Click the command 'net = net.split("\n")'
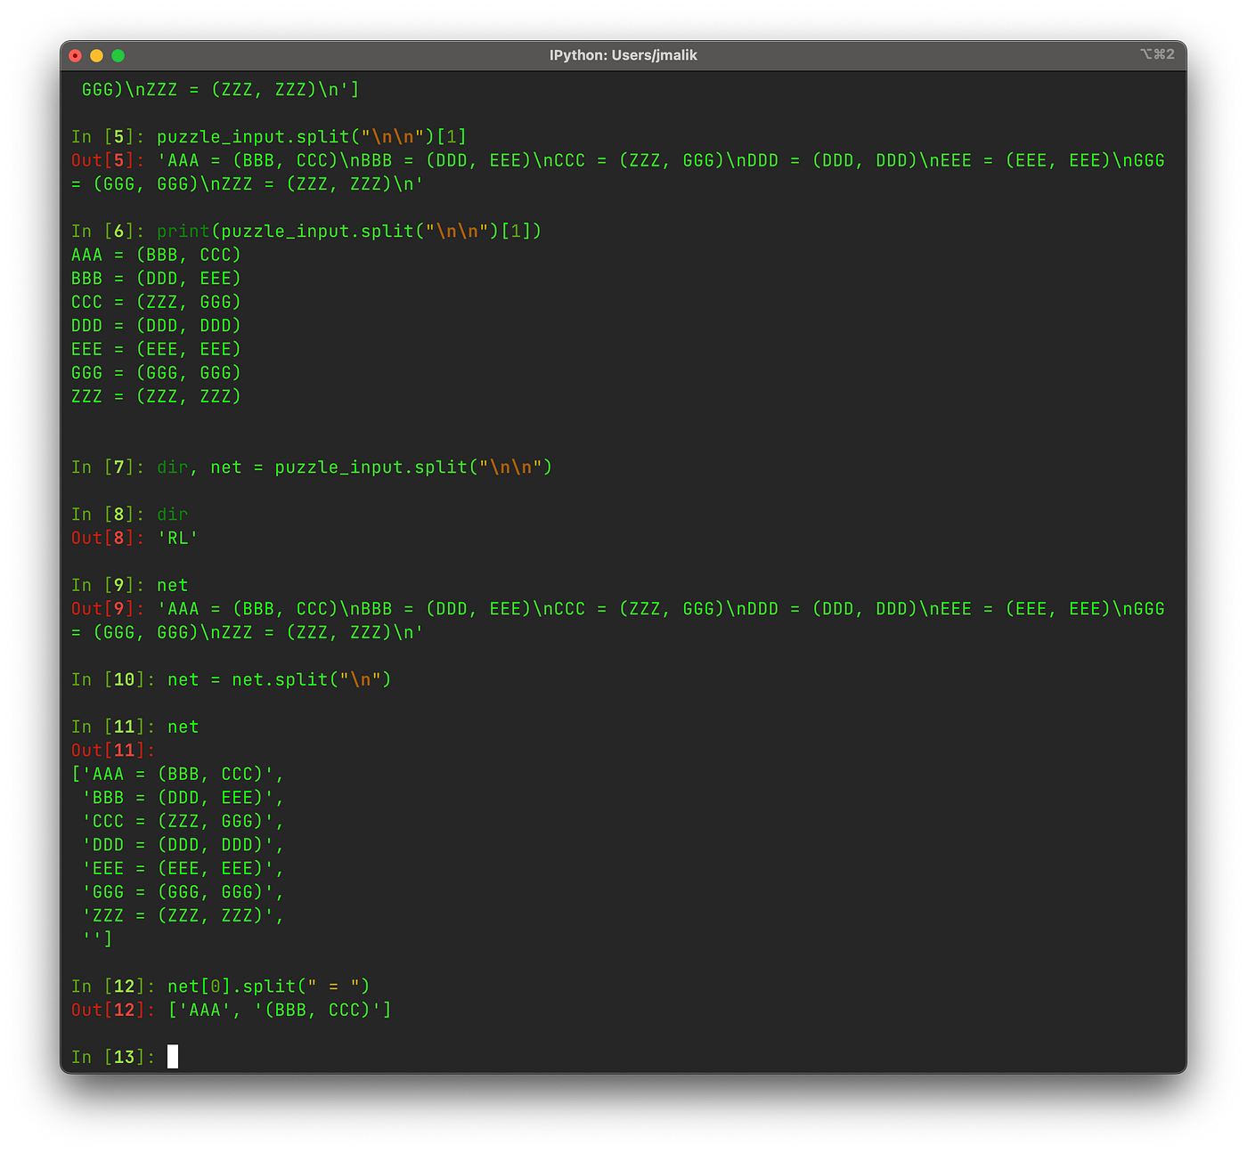Image resolution: width=1247 pixels, height=1153 pixels. [x=280, y=679]
